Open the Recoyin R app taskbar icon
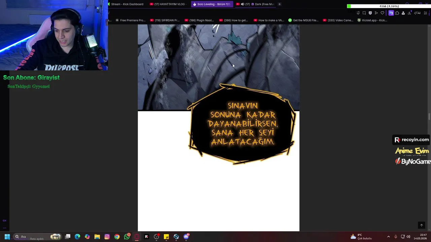431x242 pixels. pos(146,237)
